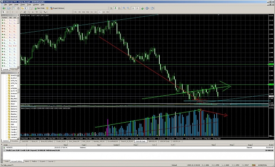Viewport: 275px width, 167px height.
Task: Toggle the Chart Shift button
Action: coord(137,8)
